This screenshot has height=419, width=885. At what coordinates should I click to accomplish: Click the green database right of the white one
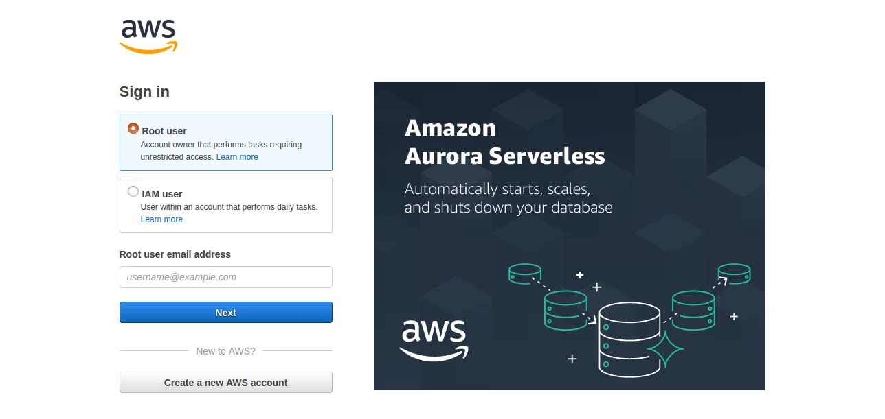[693, 309]
